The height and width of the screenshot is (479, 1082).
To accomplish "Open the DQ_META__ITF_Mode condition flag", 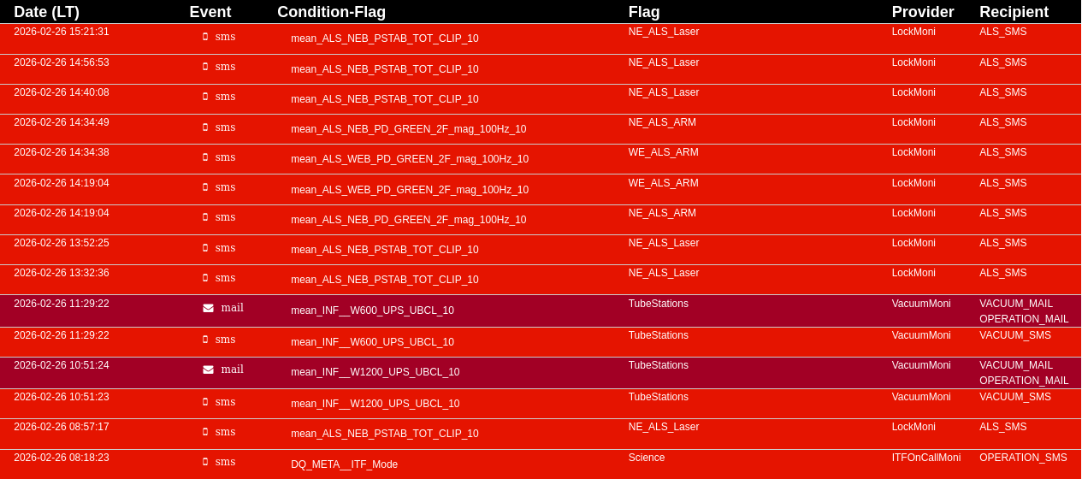I will tap(344, 464).
